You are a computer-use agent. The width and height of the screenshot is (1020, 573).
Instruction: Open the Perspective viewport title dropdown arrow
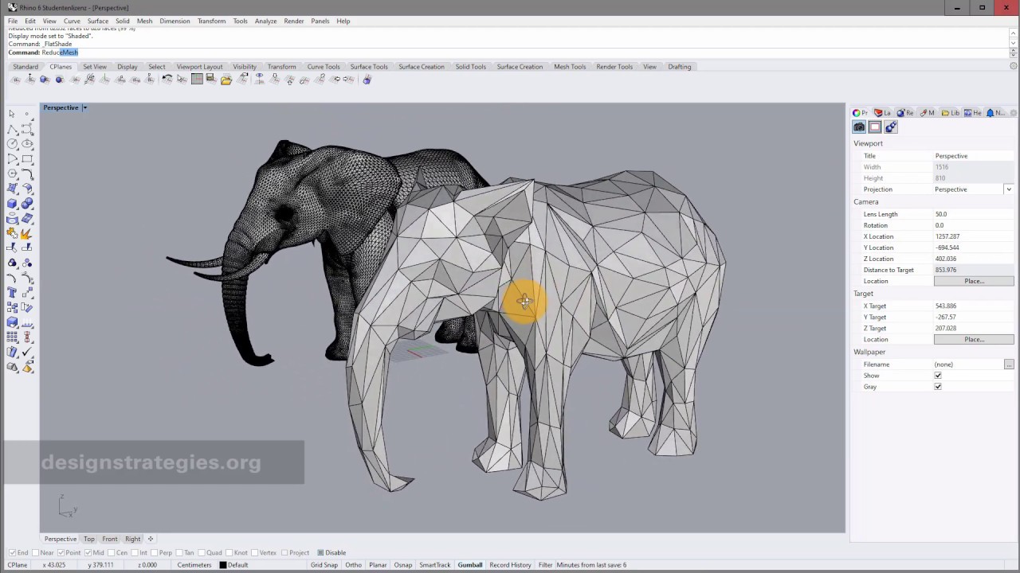point(84,107)
